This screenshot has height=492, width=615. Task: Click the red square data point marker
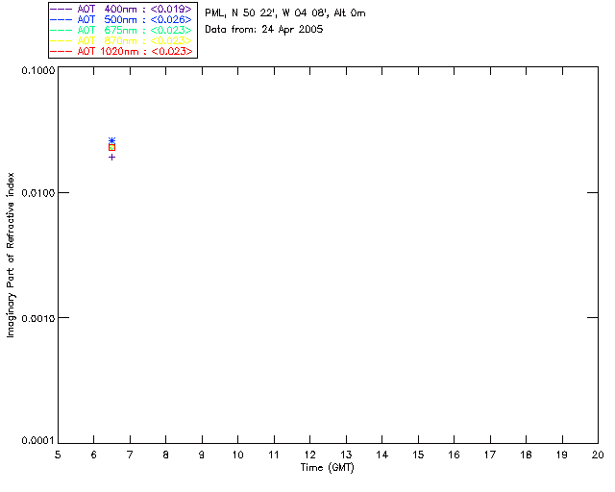(111, 147)
